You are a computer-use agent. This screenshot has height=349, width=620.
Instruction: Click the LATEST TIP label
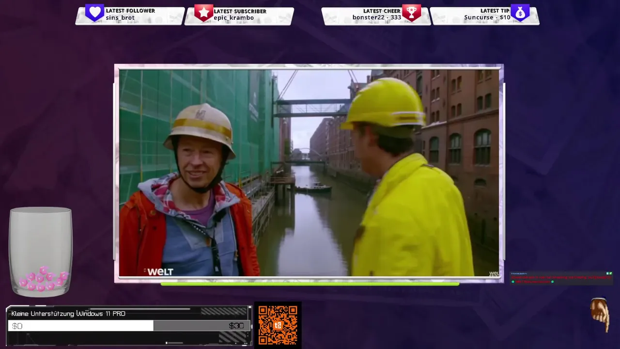click(x=495, y=11)
